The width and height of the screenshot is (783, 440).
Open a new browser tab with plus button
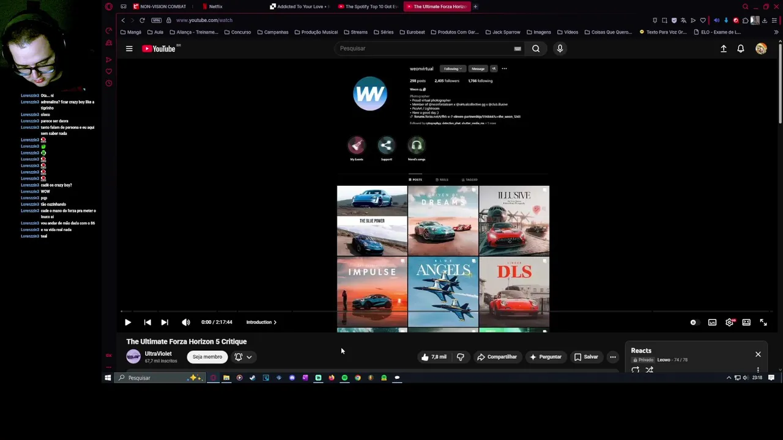pos(475,7)
